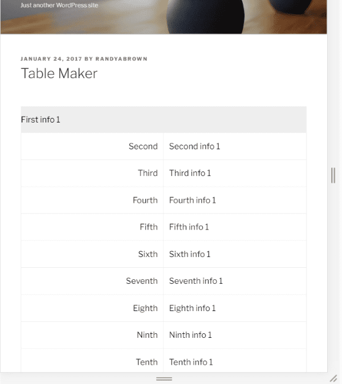Select the 'Ninth info 1' cell
Image resolution: width=342 pixels, height=384 pixels.
(x=190, y=335)
